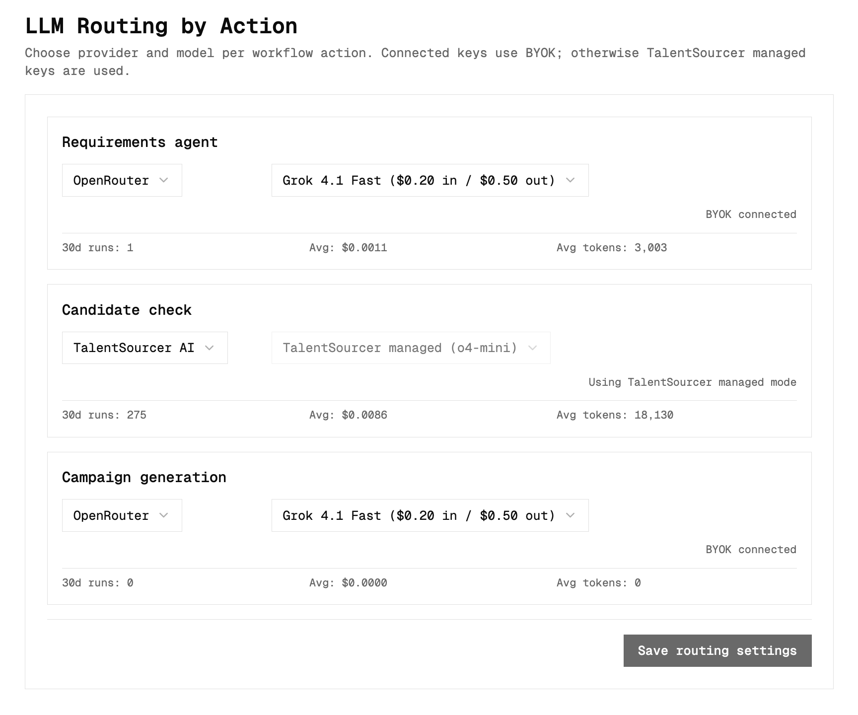Click the Avg: $0.0011 cost stat
This screenshot has height=715, width=858.
[x=348, y=248]
